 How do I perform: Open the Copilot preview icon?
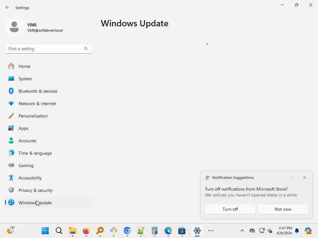coord(308,231)
